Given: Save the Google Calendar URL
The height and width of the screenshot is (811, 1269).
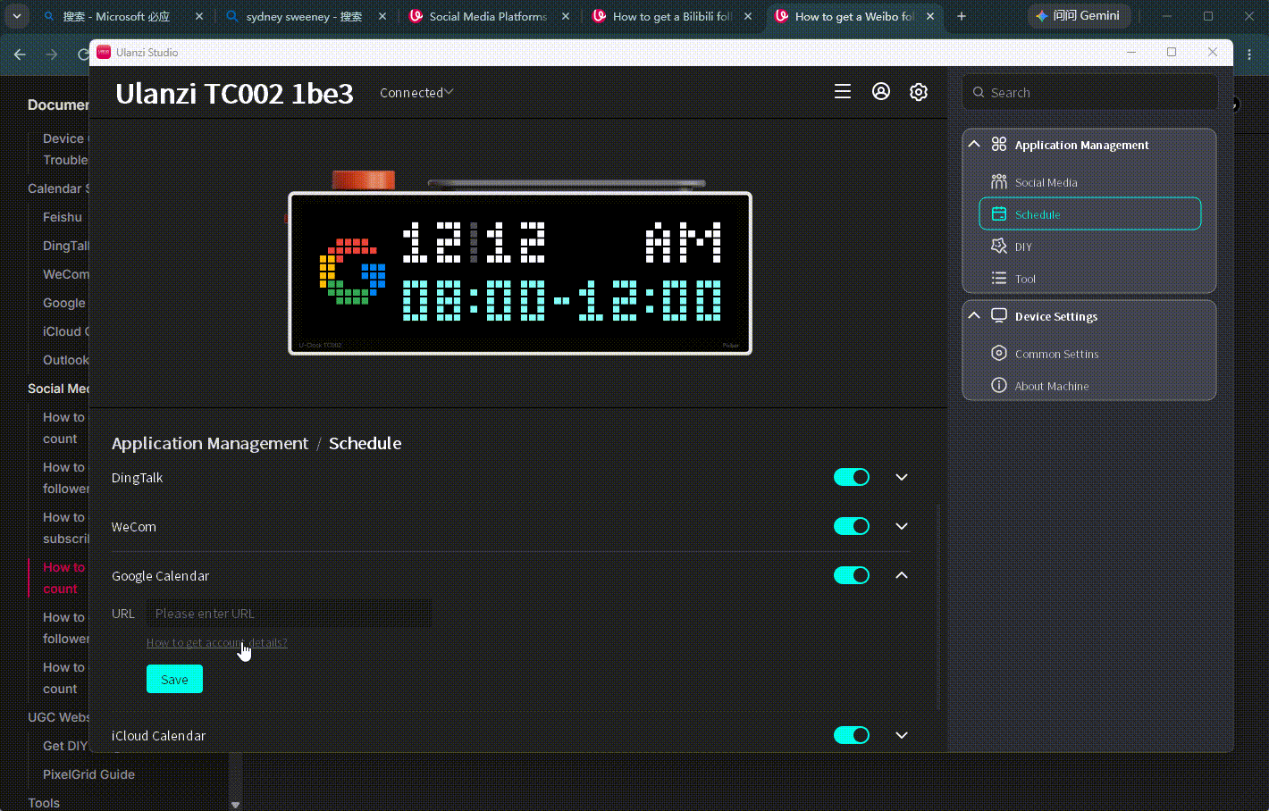Looking at the screenshot, I should point(174,679).
